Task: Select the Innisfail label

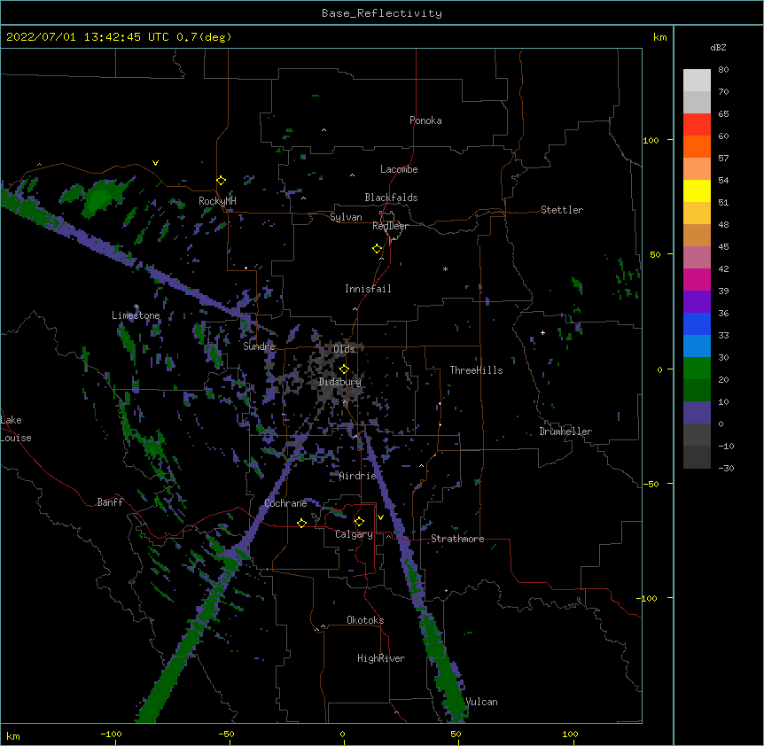Action: [x=368, y=289]
